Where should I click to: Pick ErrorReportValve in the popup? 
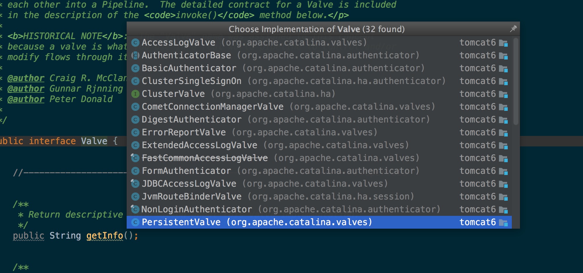[x=319, y=132]
